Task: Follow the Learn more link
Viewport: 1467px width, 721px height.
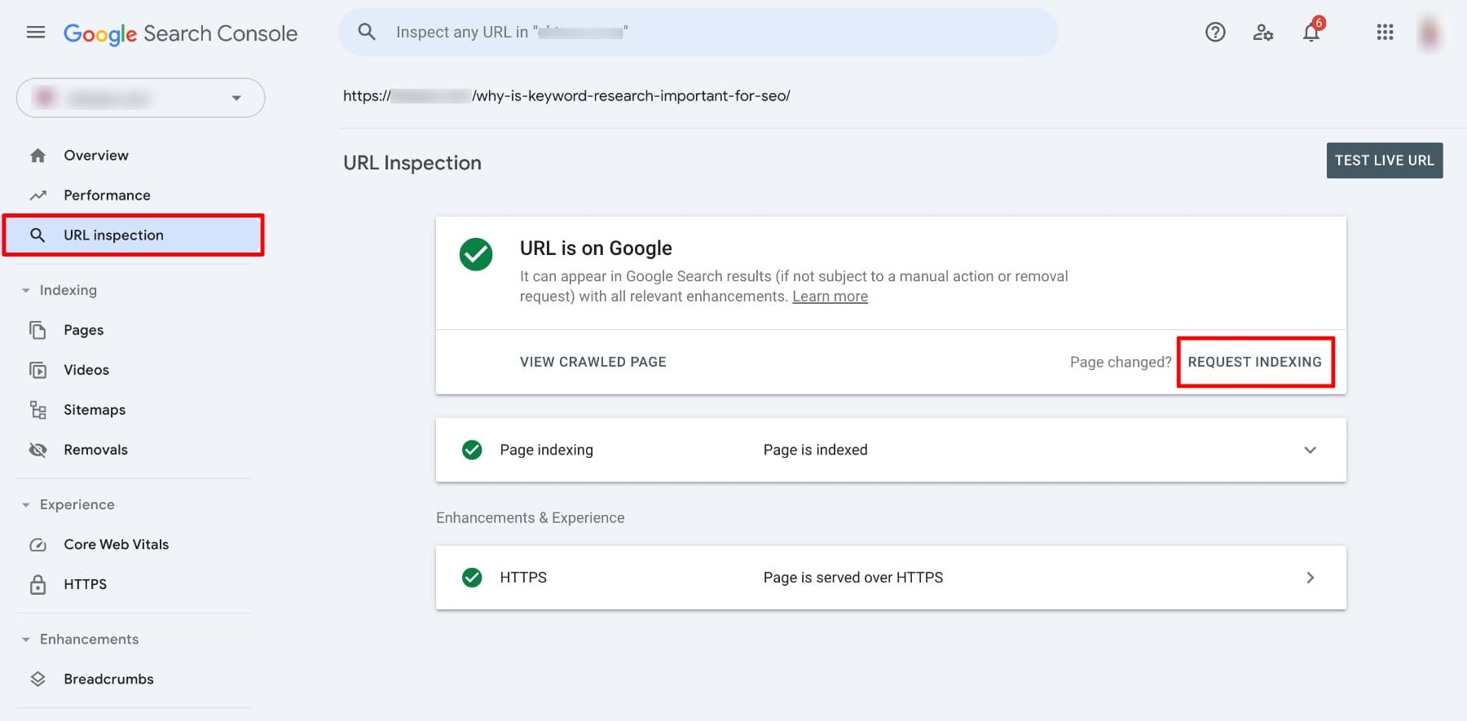Action: tap(830, 297)
